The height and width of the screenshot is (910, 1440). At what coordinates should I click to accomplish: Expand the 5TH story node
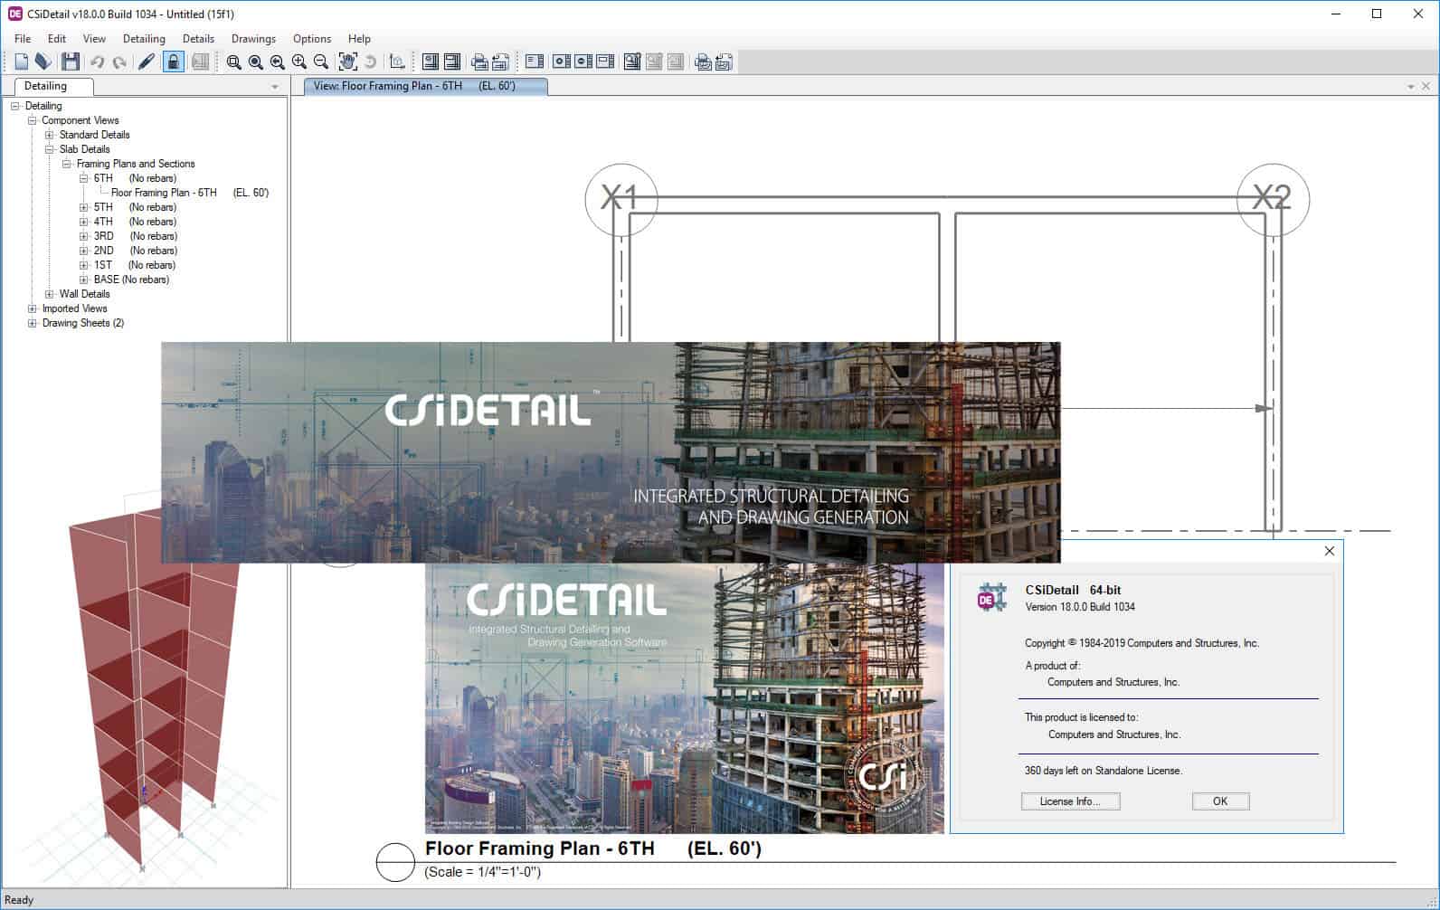[83, 207]
